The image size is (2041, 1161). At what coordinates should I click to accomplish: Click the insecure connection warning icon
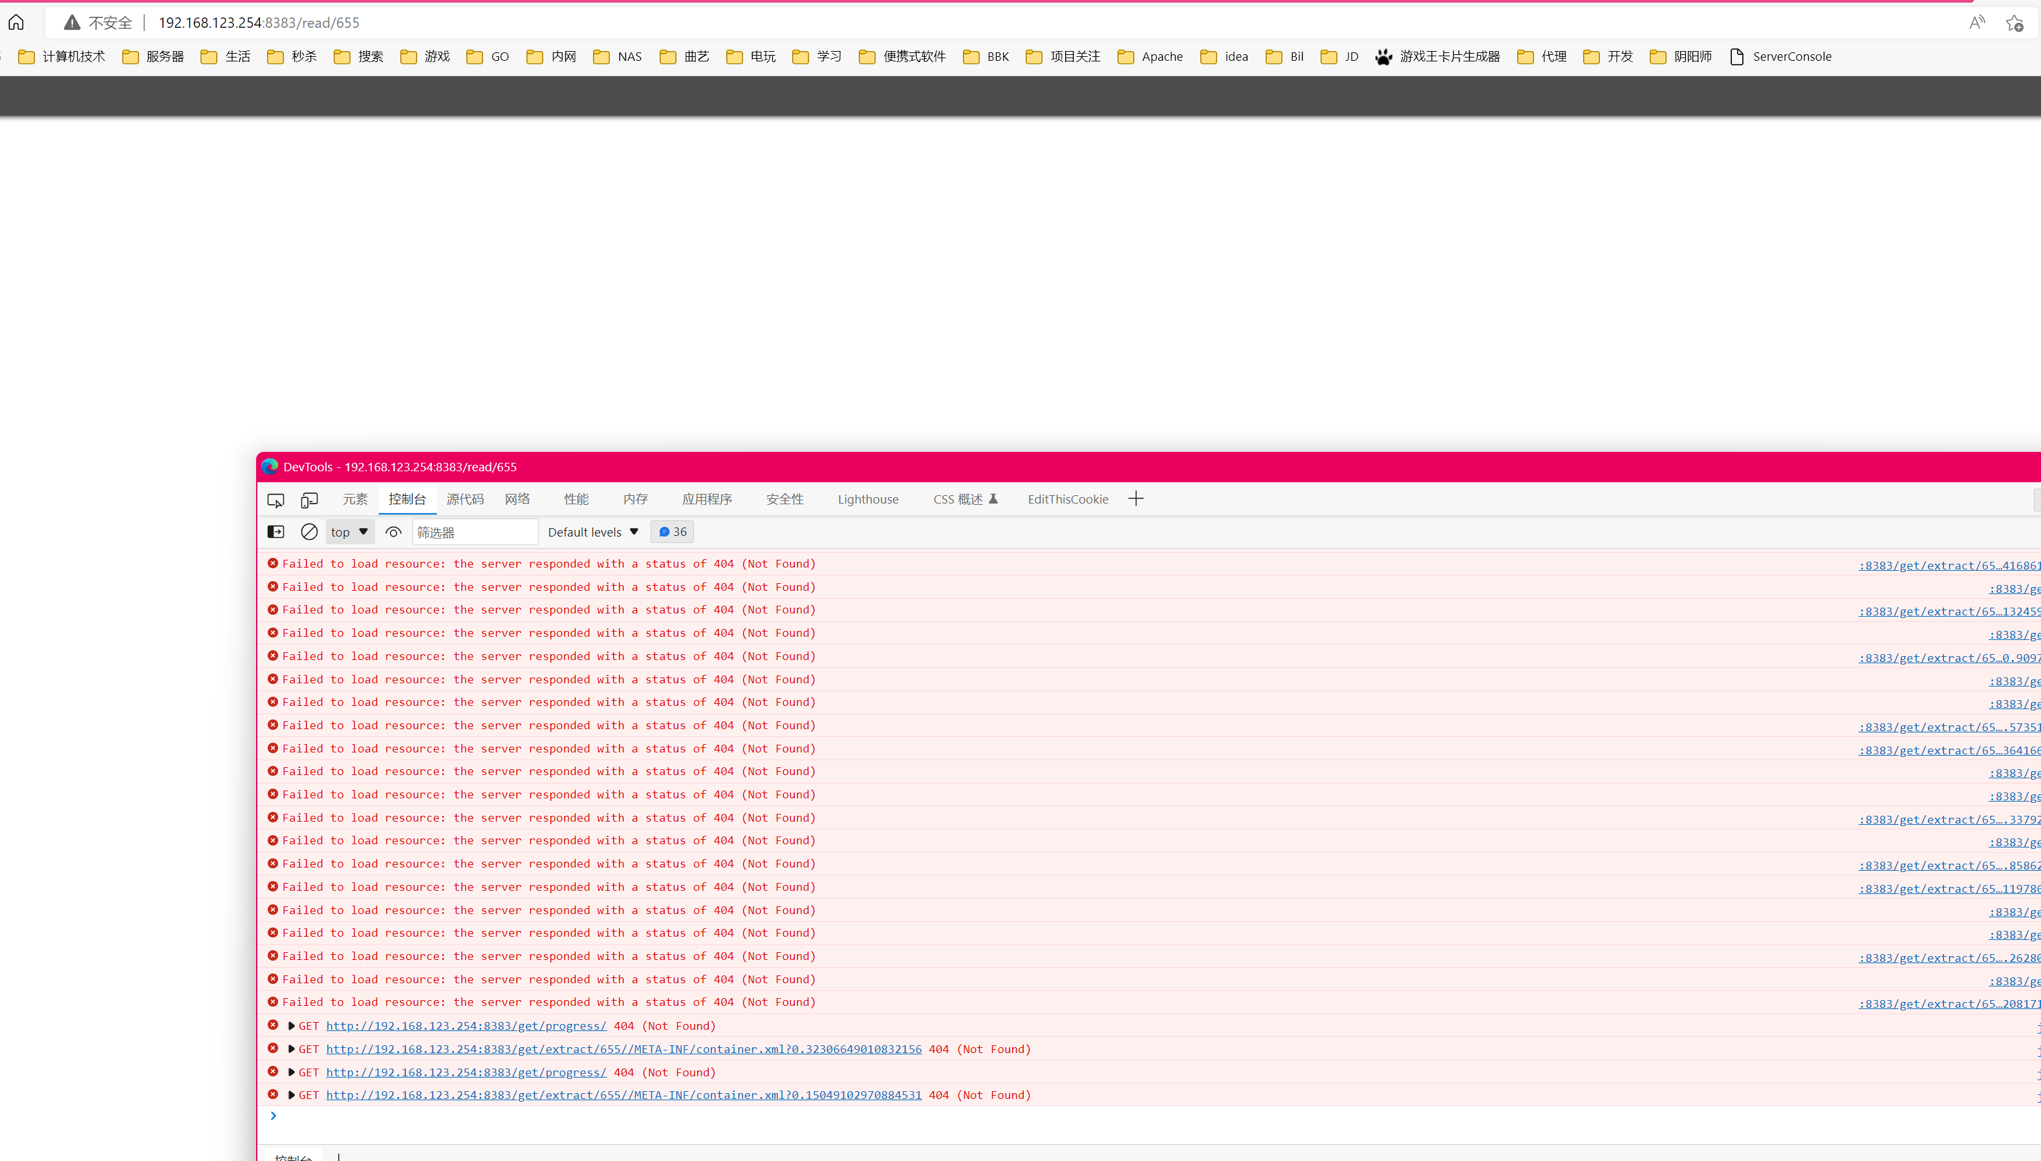pos(71,23)
